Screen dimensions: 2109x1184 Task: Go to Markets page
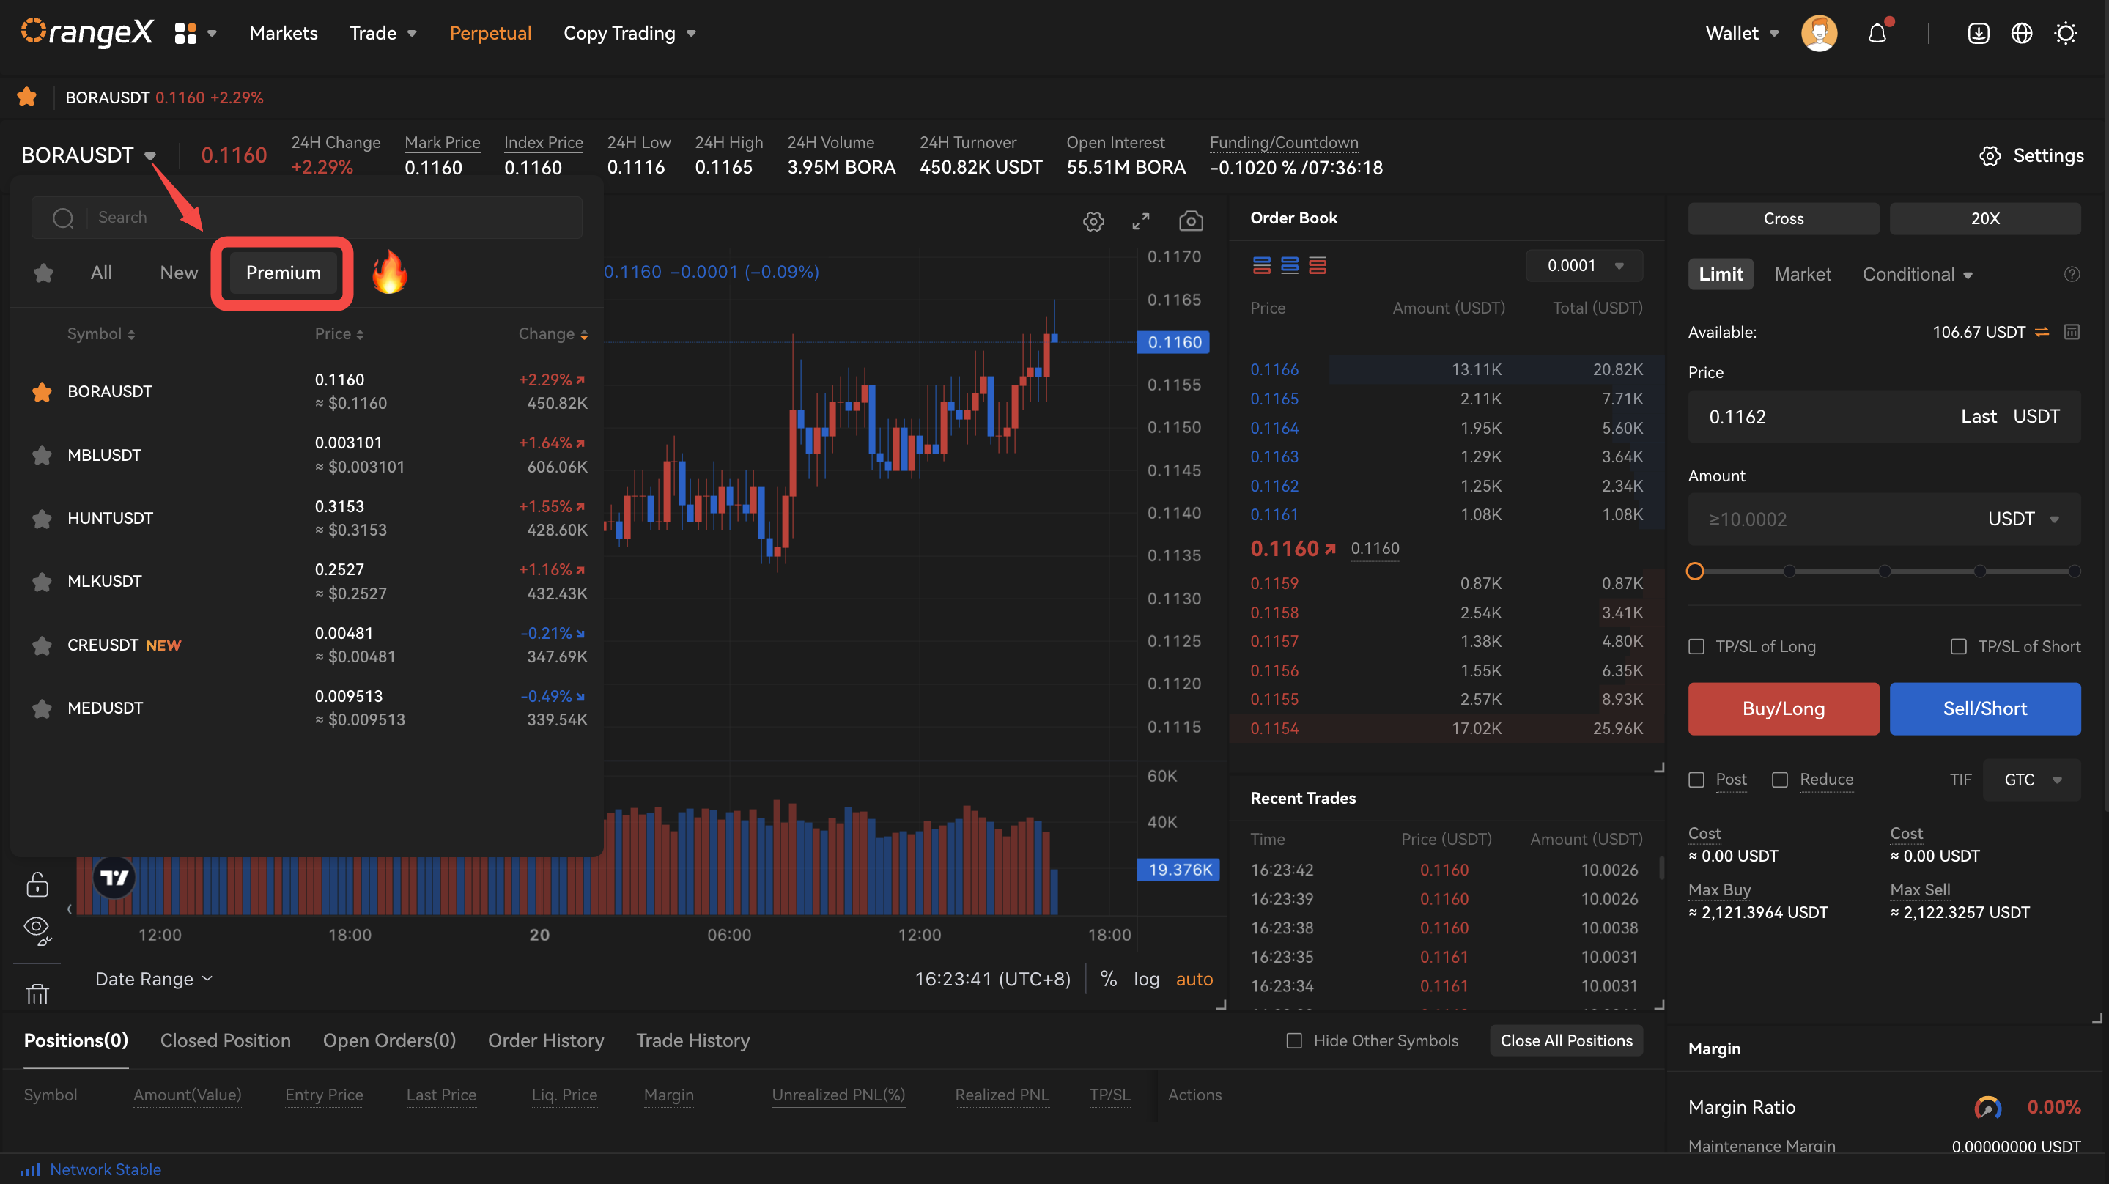[284, 34]
